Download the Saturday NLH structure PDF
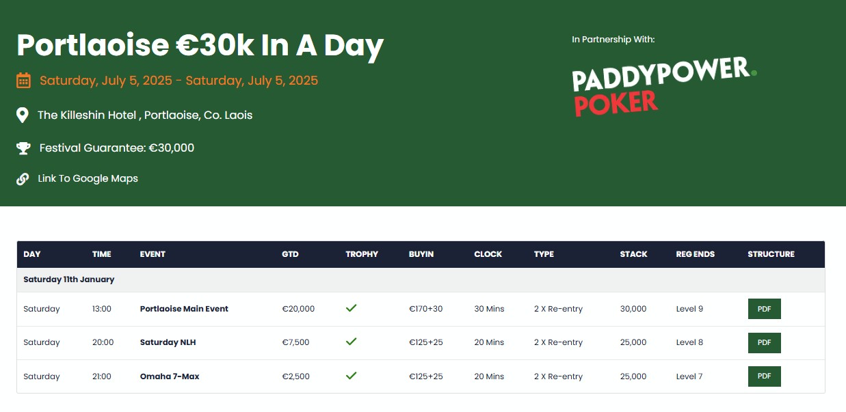Image resolution: width=846 pixels, height=412 pixels. [764, 342]
